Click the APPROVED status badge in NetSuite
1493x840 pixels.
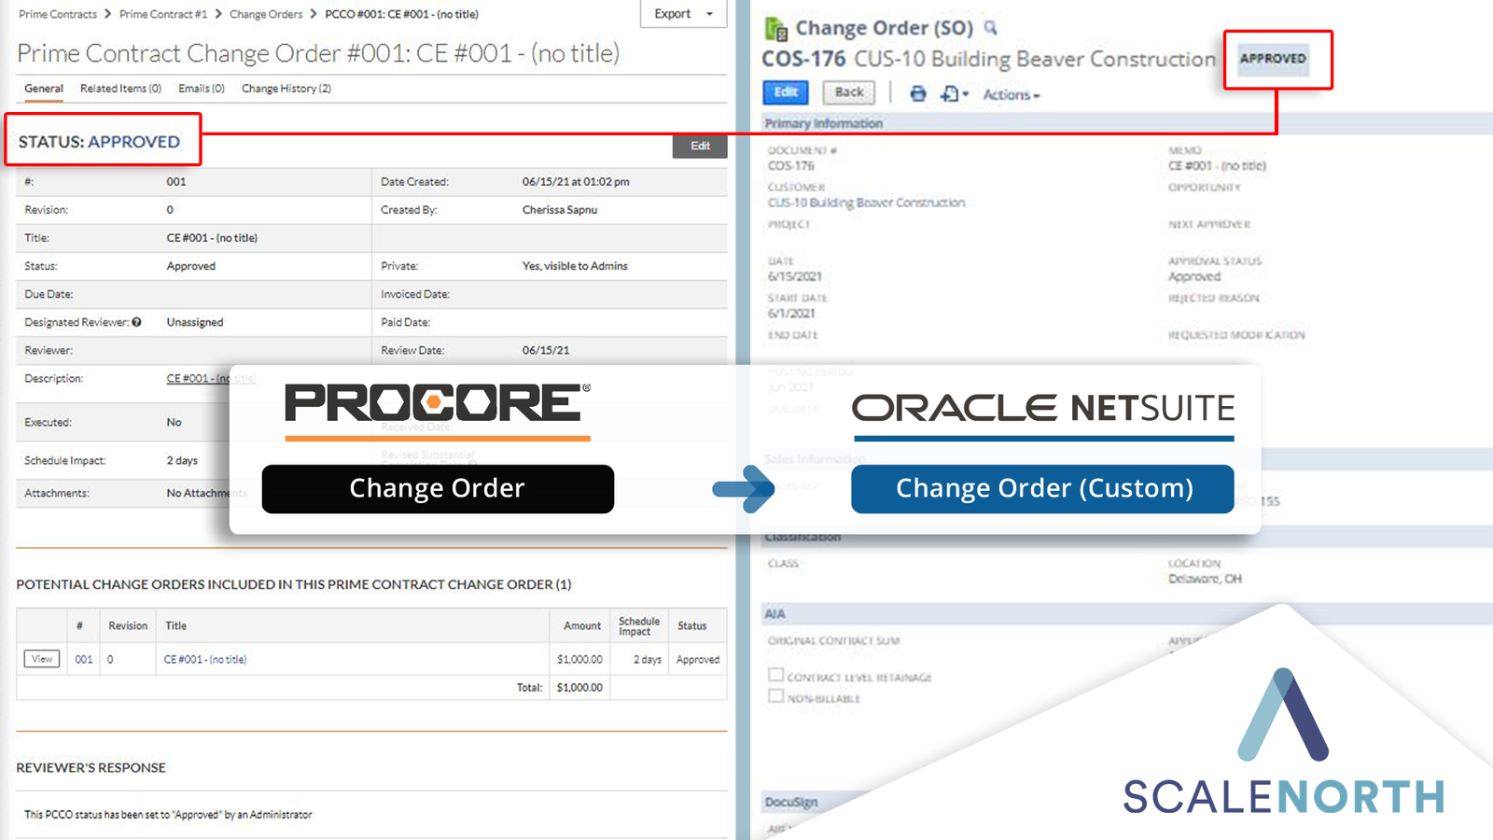point(1274,58)
